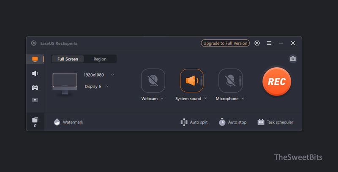Click Upgrade to Full Version
338x172 pixels.
(225, 43)
